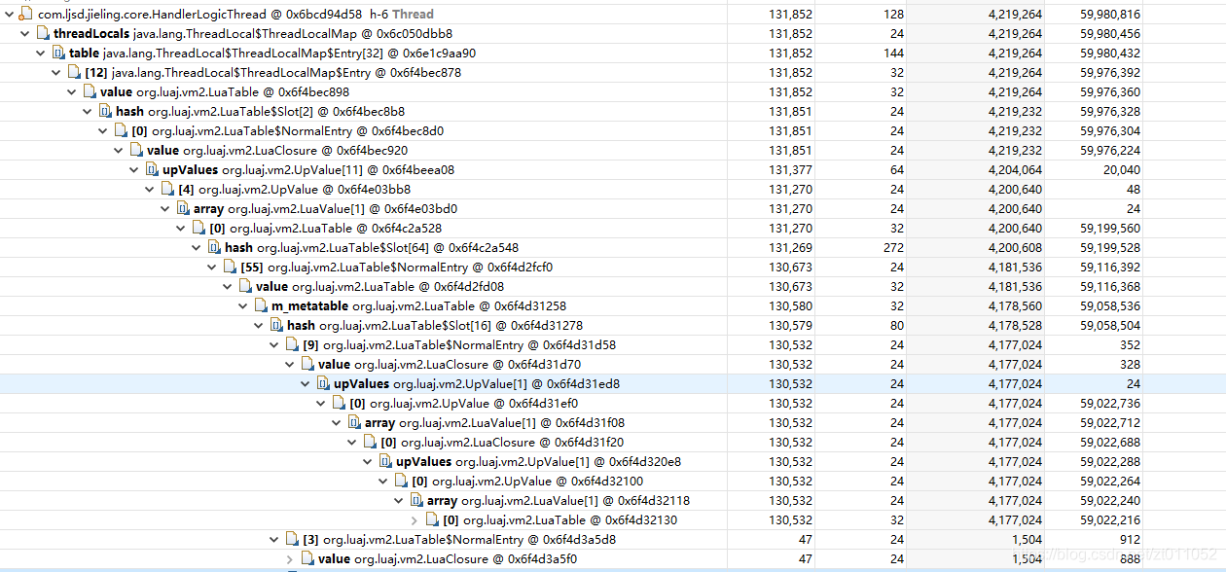The height and width of the screenshot is (572, 1226).
Task: Select the highlighted upValues UpValue[1] @ 0x6f4d31ed8 row
Action: (x=613, y=384)
